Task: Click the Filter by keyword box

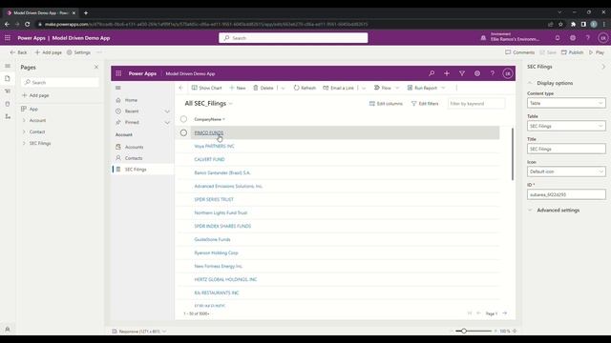Action: coord(476,104)
